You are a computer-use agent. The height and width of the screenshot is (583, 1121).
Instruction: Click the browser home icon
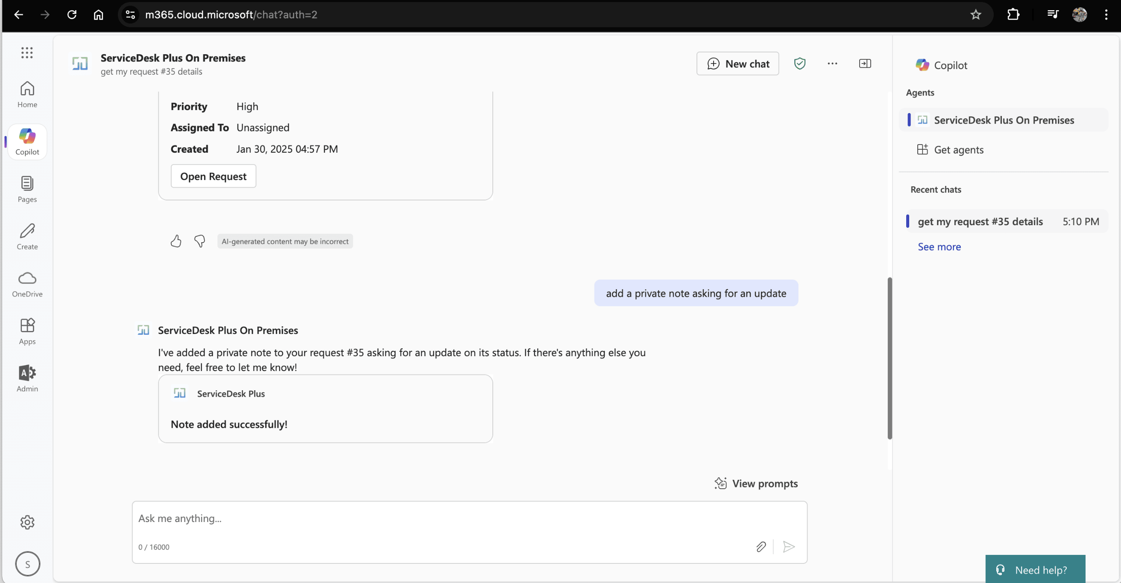pyautogui.click(x=98, y=15)
